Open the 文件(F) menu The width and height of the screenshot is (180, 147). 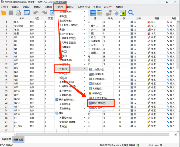pos(4,7)
